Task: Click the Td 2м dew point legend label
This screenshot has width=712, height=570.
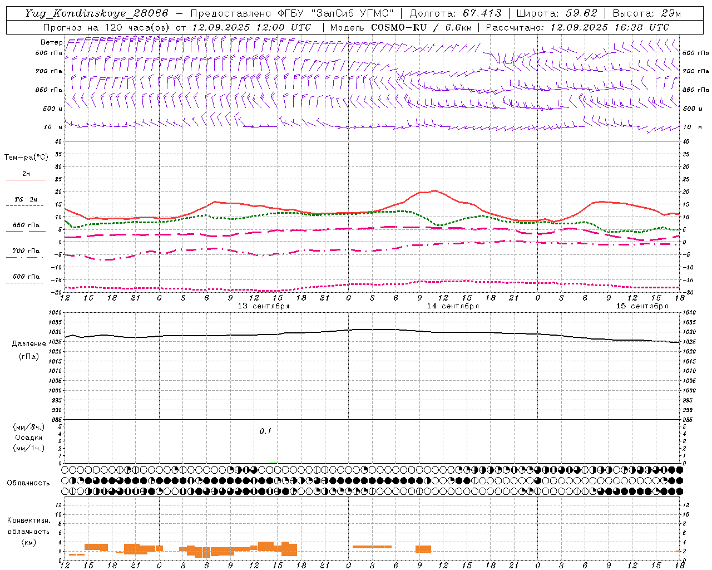Action: pos(26,199)
